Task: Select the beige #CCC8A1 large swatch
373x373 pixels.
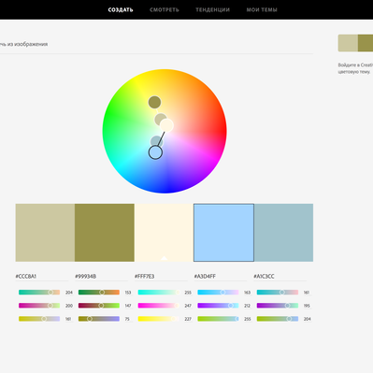Action: coord(45,233)
